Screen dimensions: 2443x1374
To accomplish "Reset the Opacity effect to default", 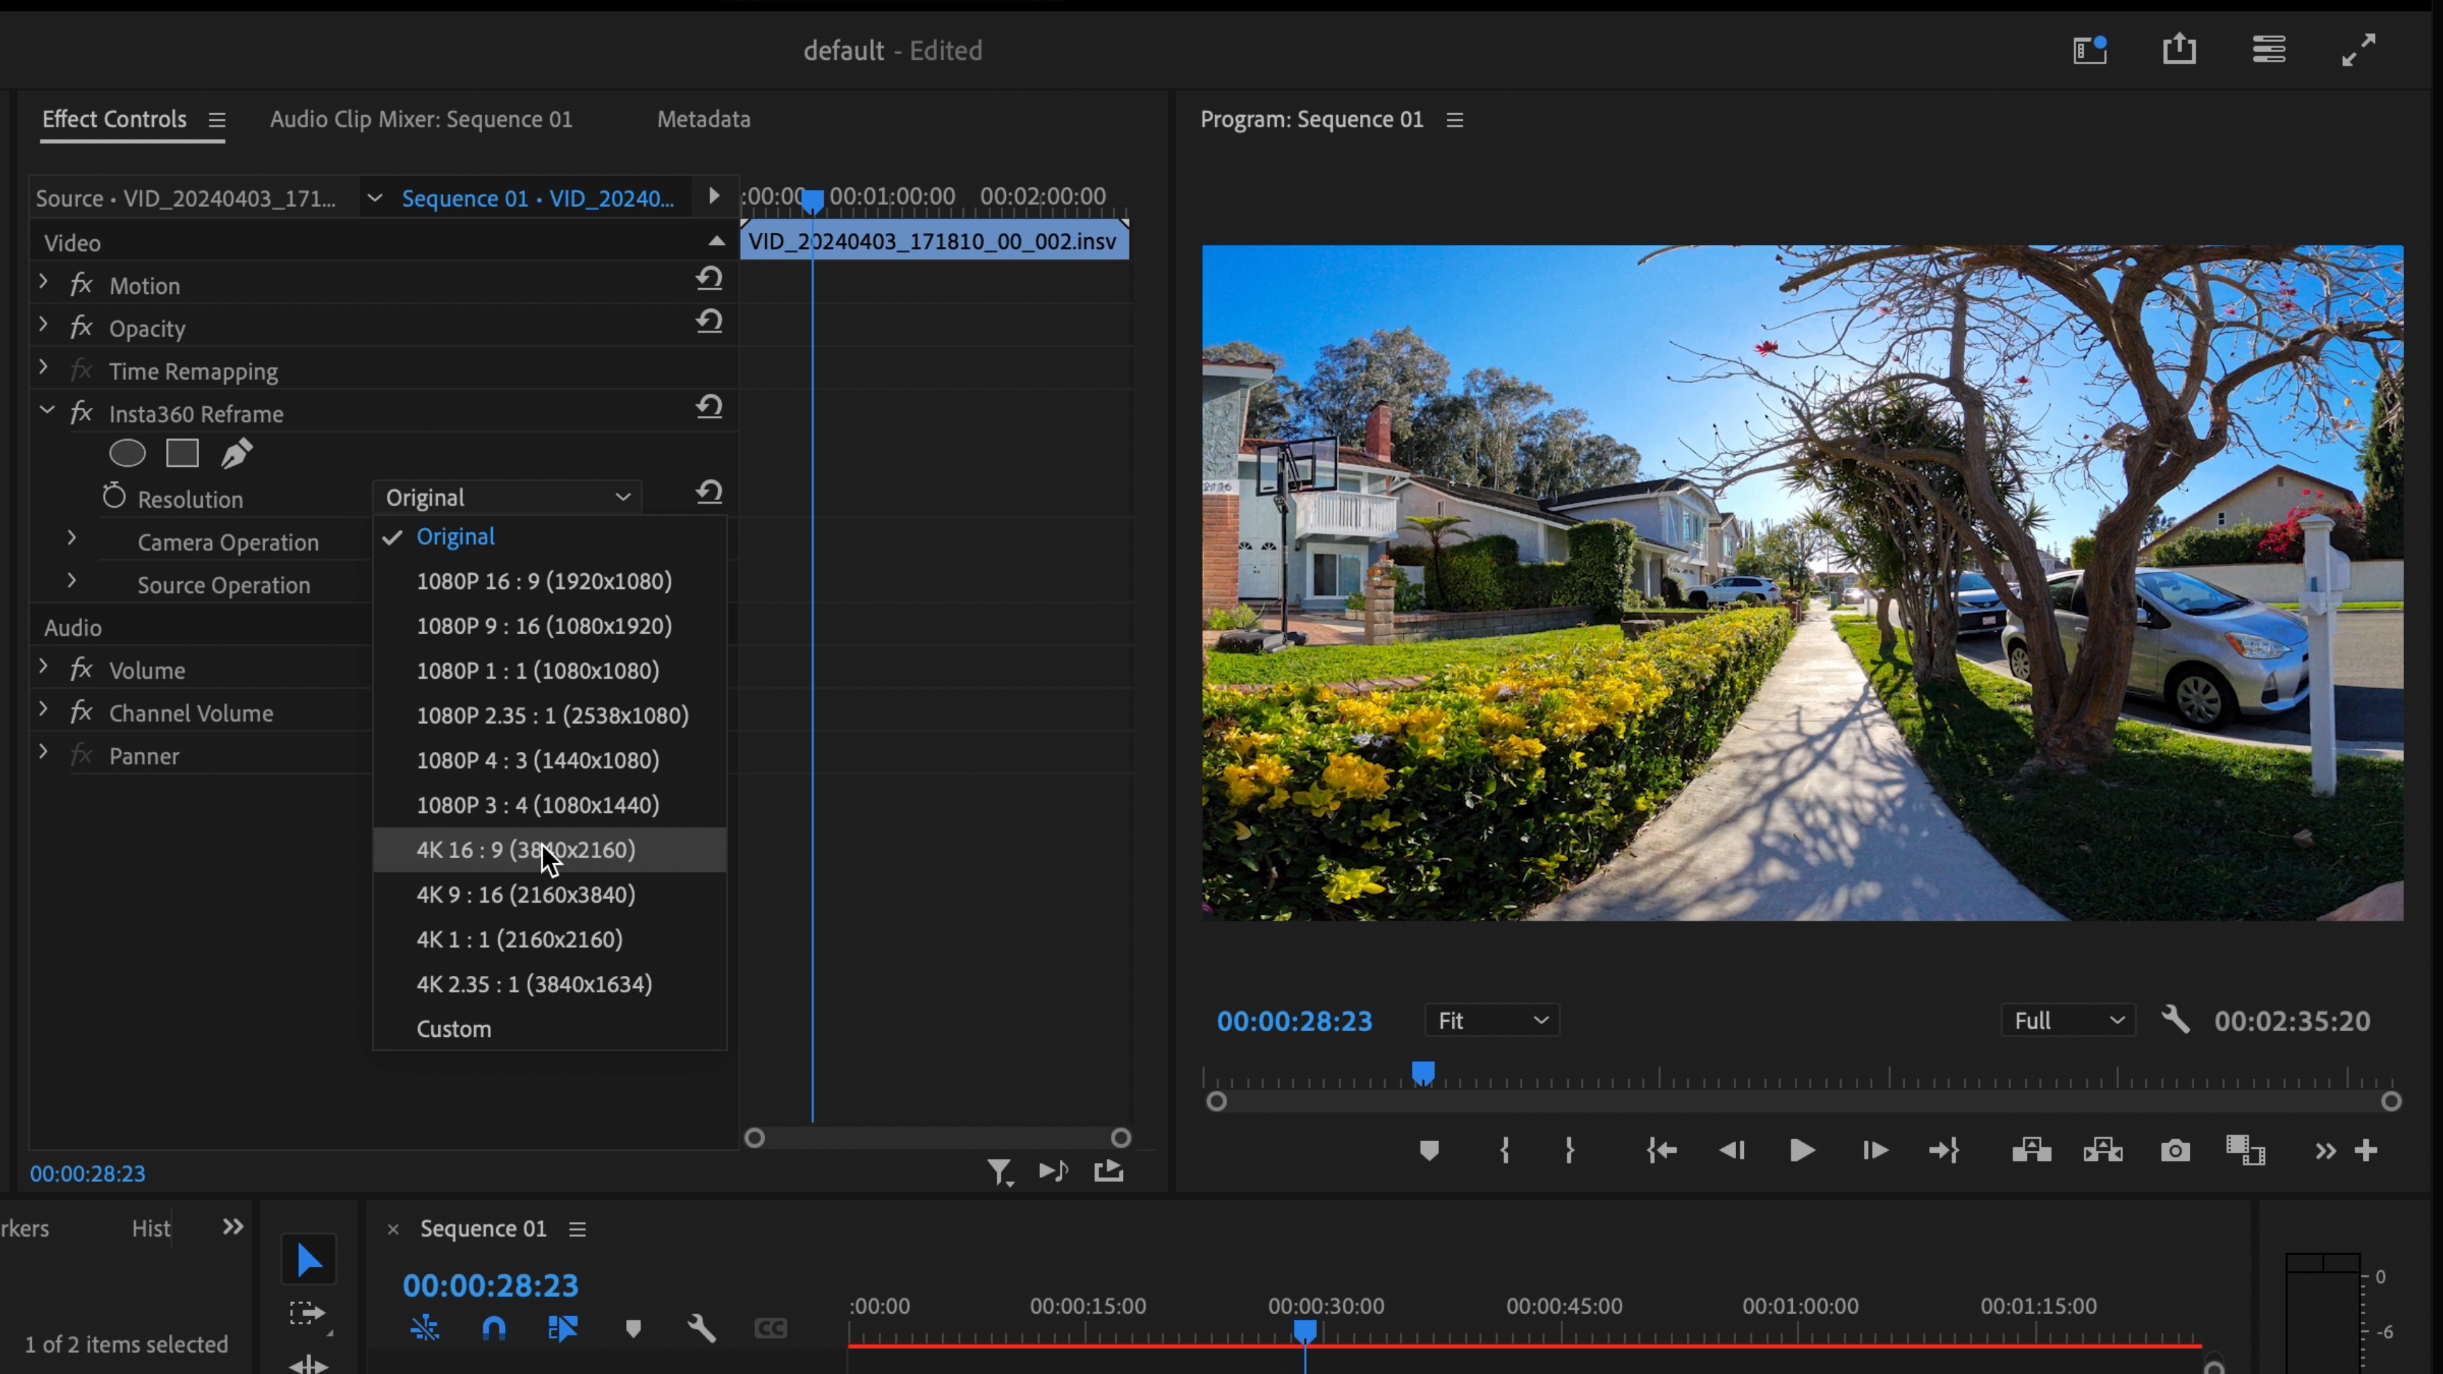I will coord(711,321).
